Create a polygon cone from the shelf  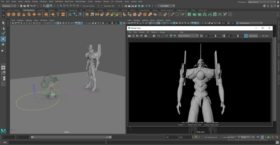click(x=24, y=14)
